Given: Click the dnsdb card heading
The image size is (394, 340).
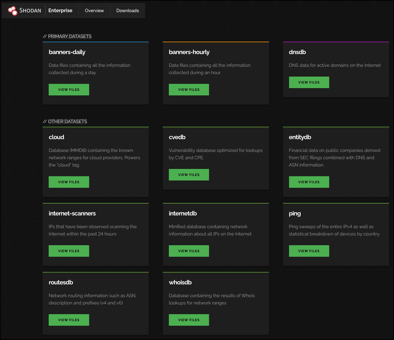Looking at the screenshot, I should (297, 52).
